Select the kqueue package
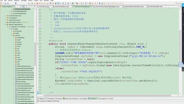 tap(20, 44)
